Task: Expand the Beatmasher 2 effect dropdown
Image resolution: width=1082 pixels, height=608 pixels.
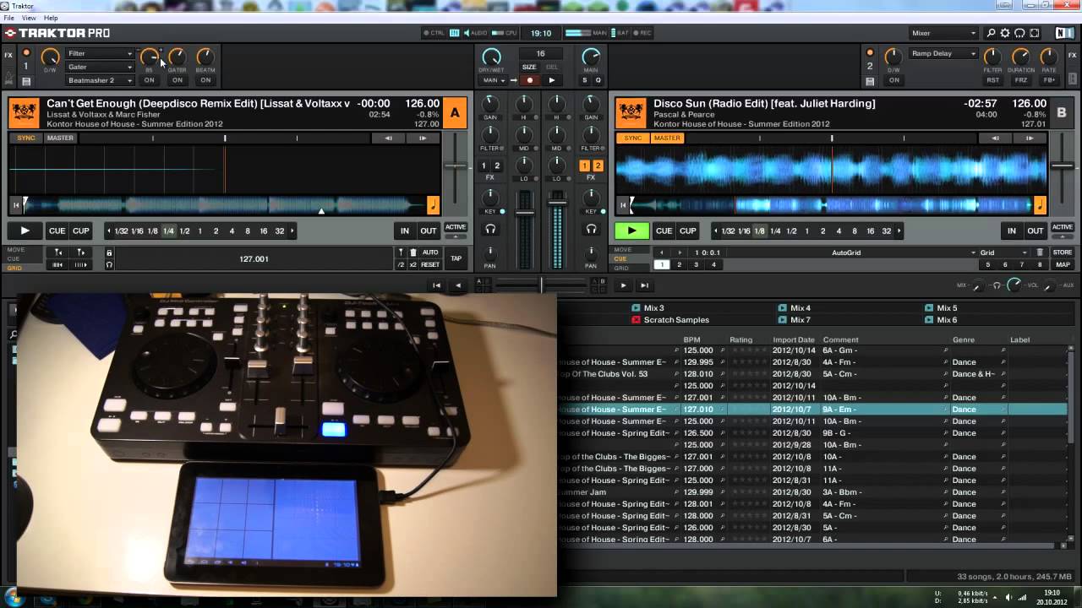Action: coord(101,80)
